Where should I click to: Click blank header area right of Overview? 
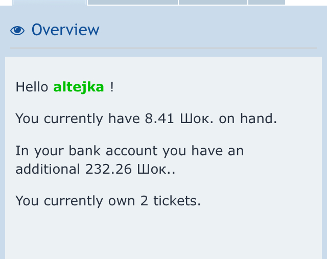coord(215,30)
